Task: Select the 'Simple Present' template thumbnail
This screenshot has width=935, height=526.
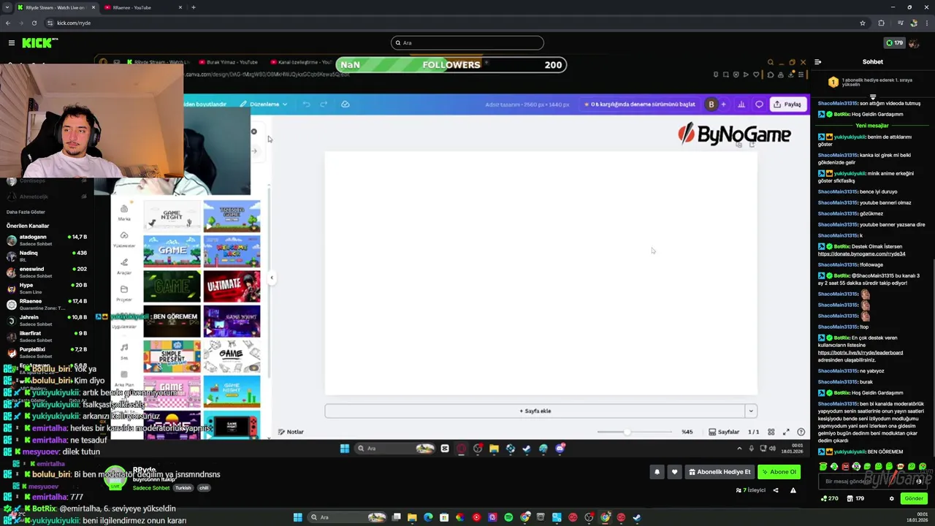Action: pyautogui.click(x=172, y=357)
